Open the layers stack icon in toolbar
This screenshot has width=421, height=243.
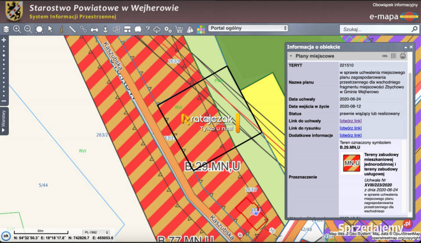(6, 29)
